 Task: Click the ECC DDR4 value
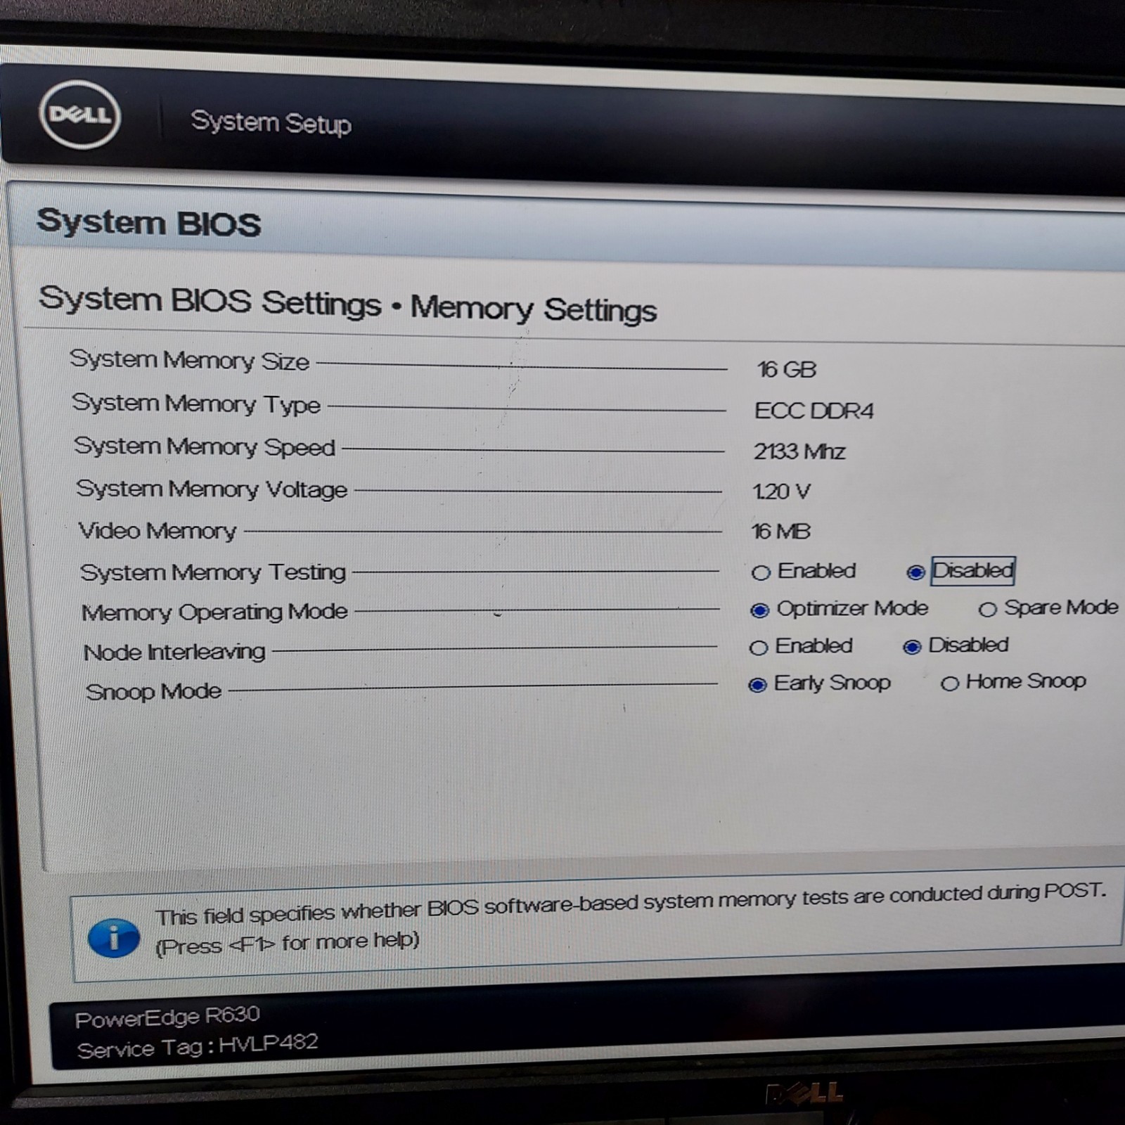pyautogui.click(x=814, y=411)
